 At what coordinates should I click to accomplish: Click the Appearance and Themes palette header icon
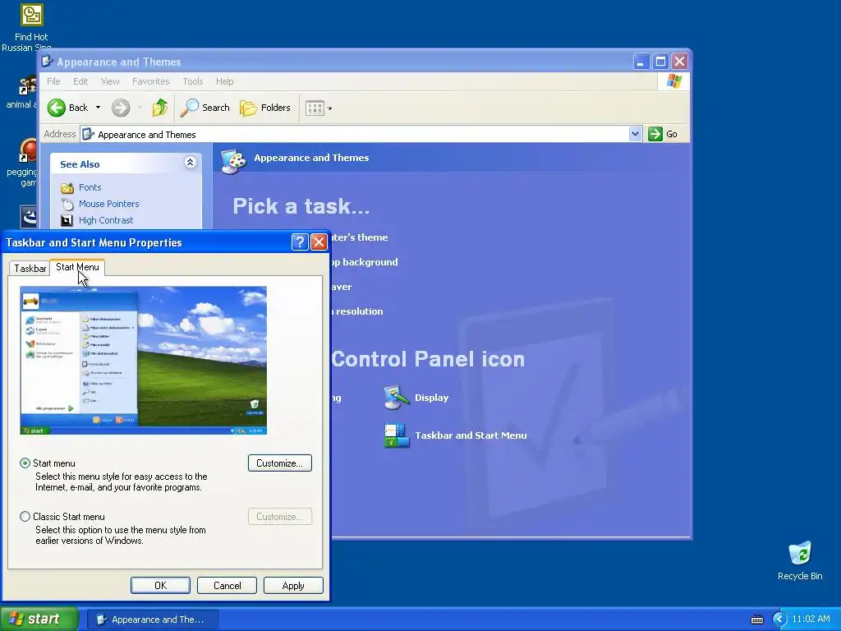click(x=234, y=160)
